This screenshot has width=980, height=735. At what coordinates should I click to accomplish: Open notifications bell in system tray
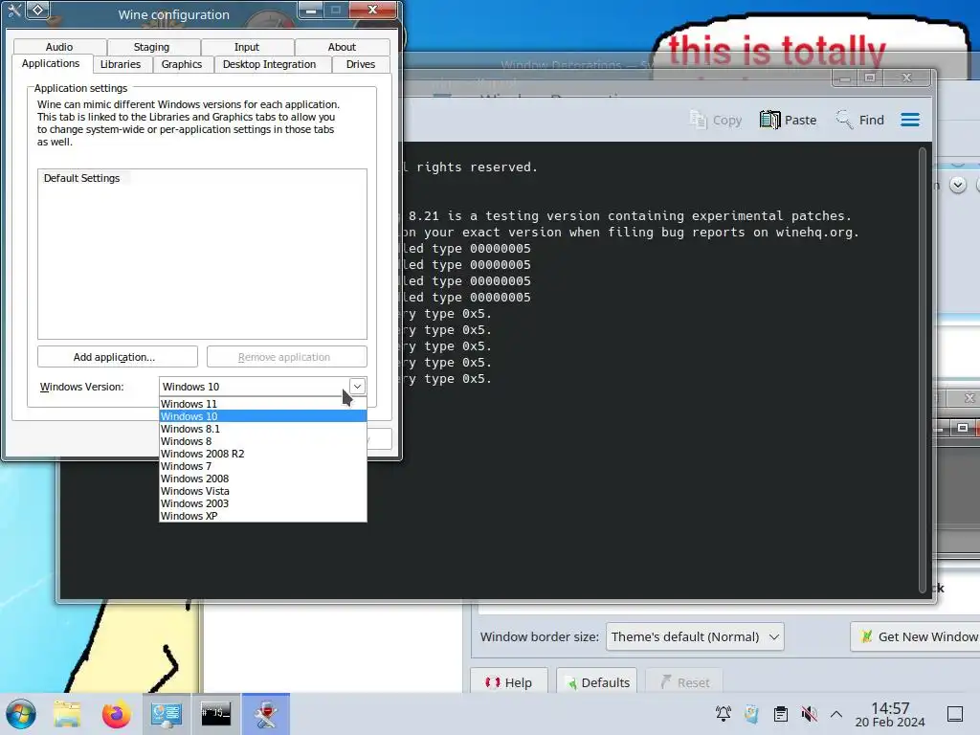click(x=724, y=714)
